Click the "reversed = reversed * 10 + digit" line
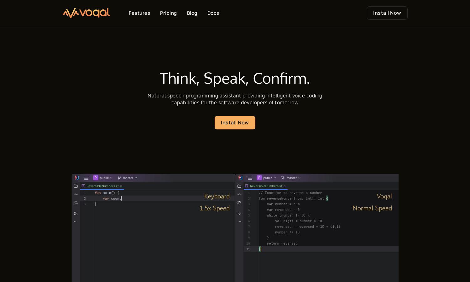The height and width of the screenshot is (282, 470). pos(308,227)
